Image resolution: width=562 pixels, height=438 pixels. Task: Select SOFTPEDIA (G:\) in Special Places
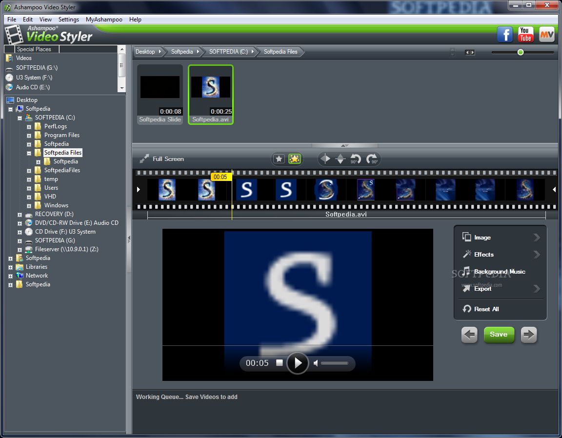[x=37, y=68]
